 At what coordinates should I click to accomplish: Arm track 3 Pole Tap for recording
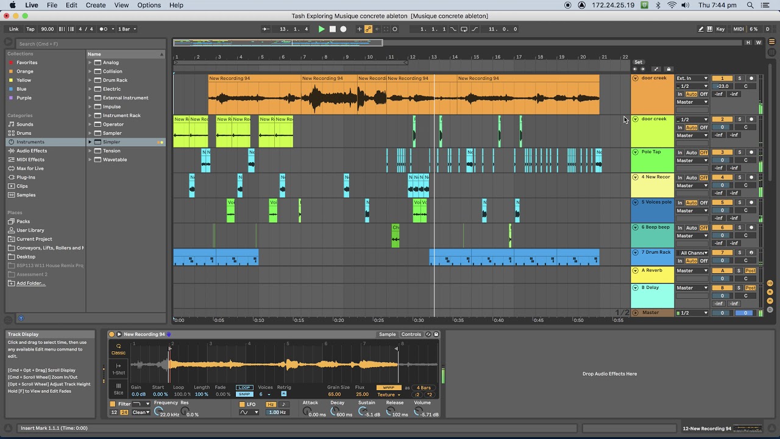(x=751, y=152)
